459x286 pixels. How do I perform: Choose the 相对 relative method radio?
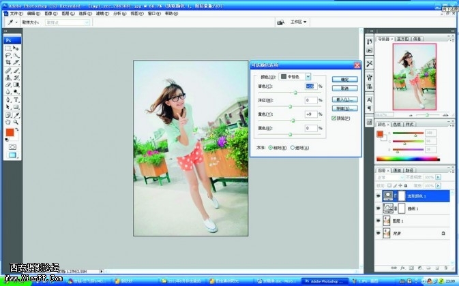click(271, 148)
